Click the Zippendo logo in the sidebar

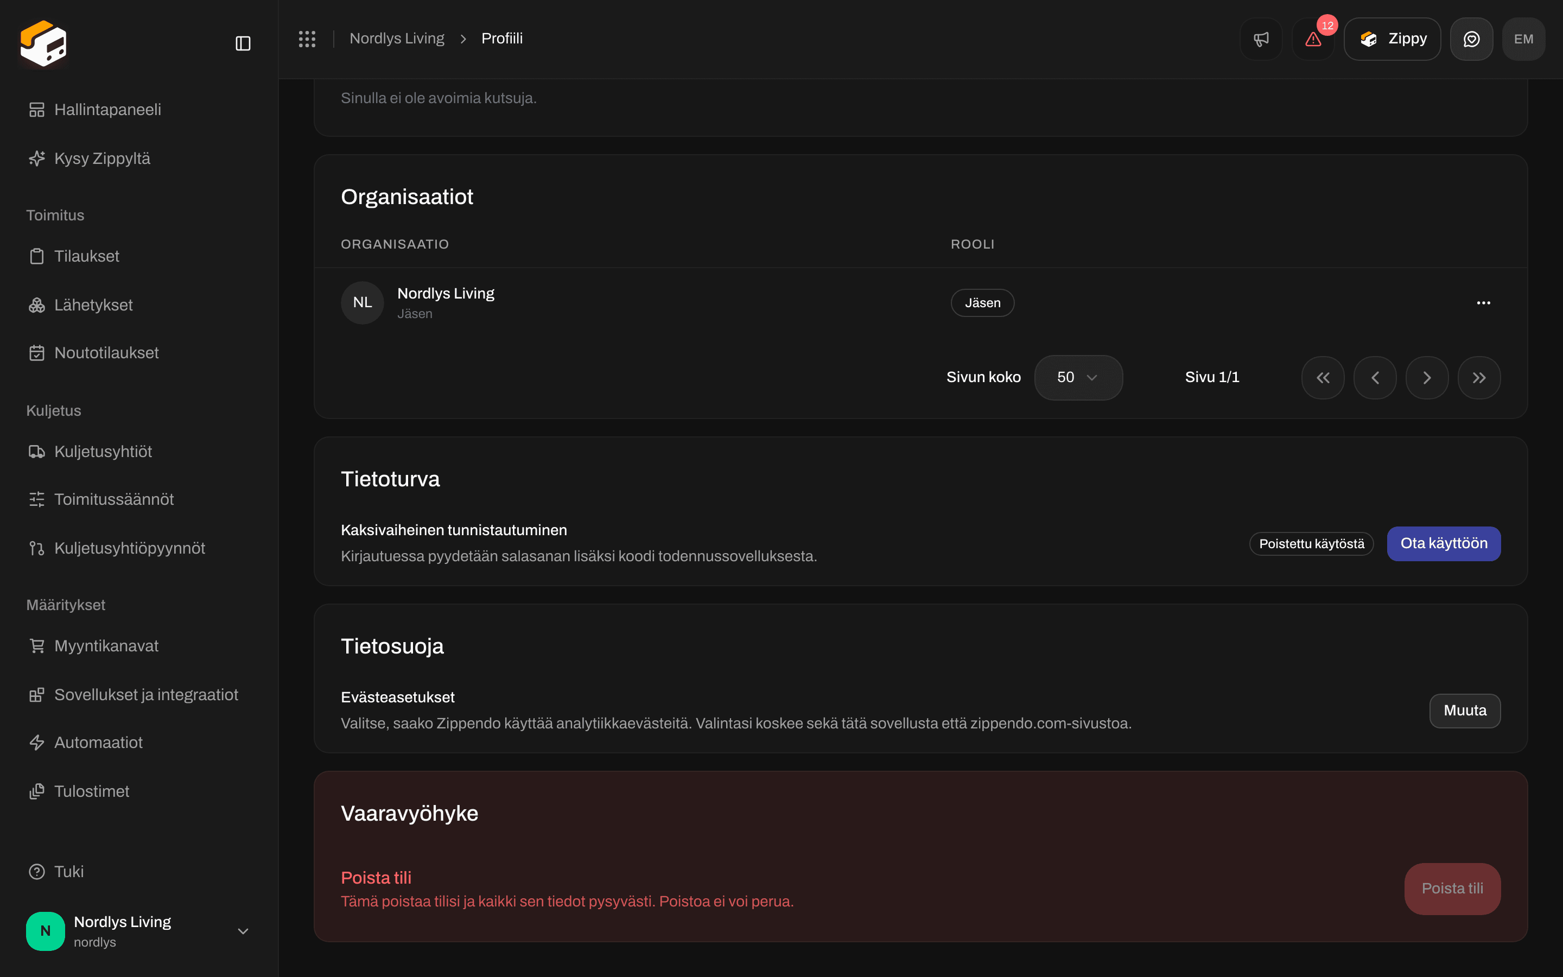tap(43, 43)
